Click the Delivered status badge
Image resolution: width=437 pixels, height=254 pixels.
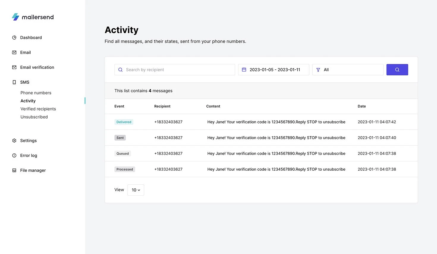pyautogui.click(x=124, y=122)
